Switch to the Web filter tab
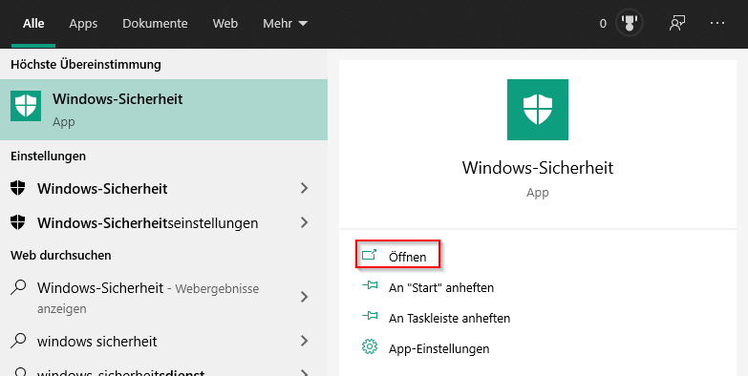 click(225, 23)
